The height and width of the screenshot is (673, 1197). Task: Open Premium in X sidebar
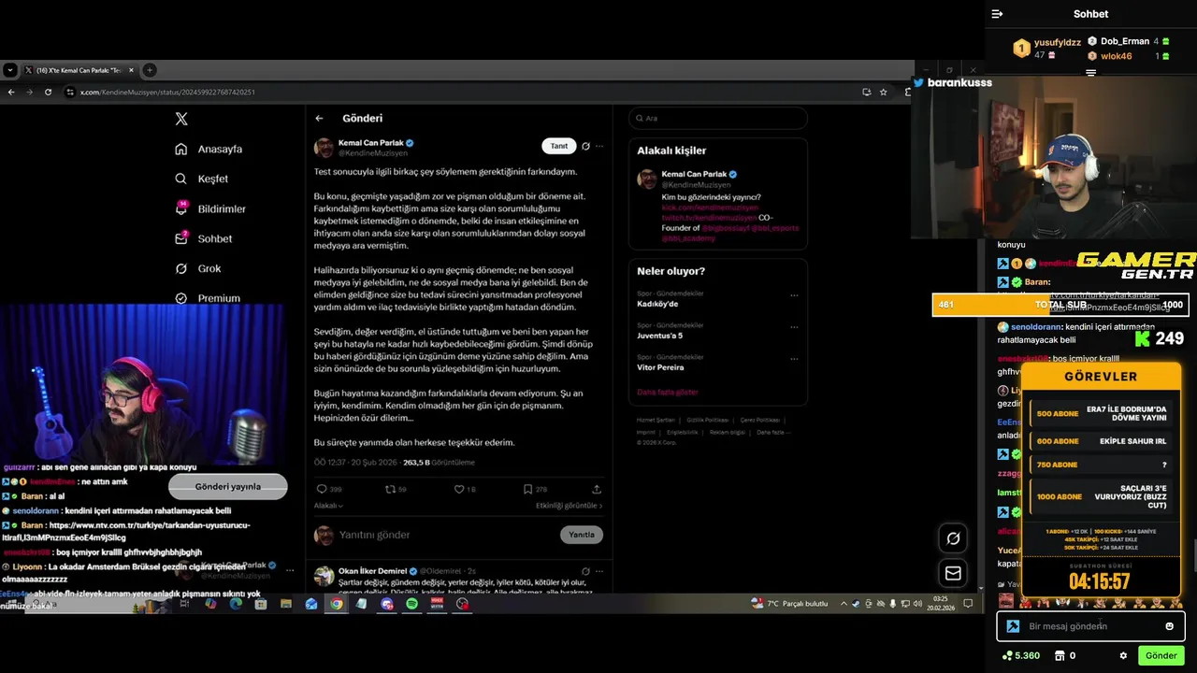[208, 298]
